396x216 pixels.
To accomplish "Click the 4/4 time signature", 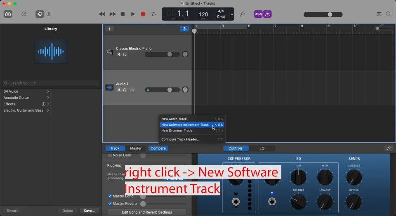I will coord(221,11).
